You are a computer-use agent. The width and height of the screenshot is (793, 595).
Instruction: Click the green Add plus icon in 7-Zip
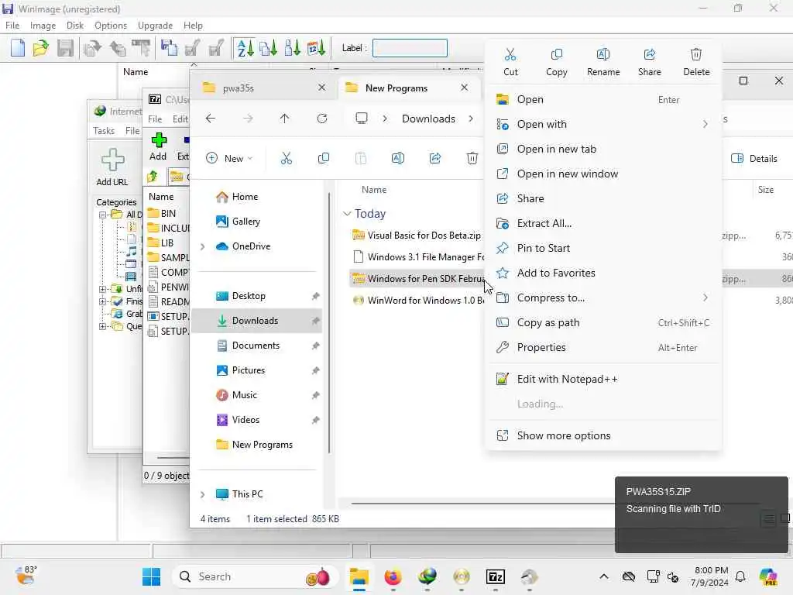pyautogui.click(x=159, y=139)
